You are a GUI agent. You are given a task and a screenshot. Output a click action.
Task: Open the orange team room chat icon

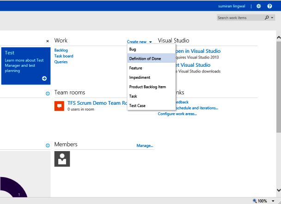point(59,106)
